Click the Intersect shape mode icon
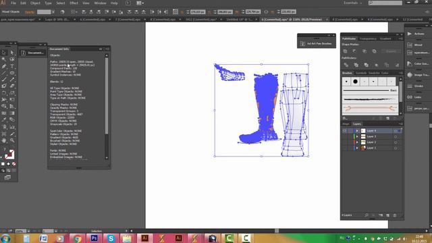 pos(364,51)
